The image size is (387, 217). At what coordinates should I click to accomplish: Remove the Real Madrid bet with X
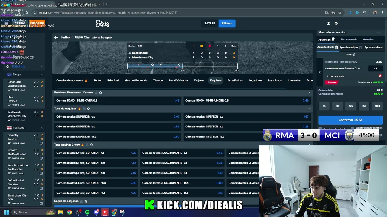[x=320, y=72]
